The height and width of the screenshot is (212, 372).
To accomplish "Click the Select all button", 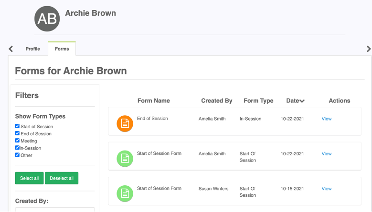I will pyautogui.click(x=30, y=178).
